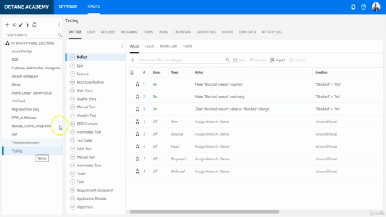Click the shared-space icon on rule 1
This screenshot has width=386, height=217.
tap(138, 84)
